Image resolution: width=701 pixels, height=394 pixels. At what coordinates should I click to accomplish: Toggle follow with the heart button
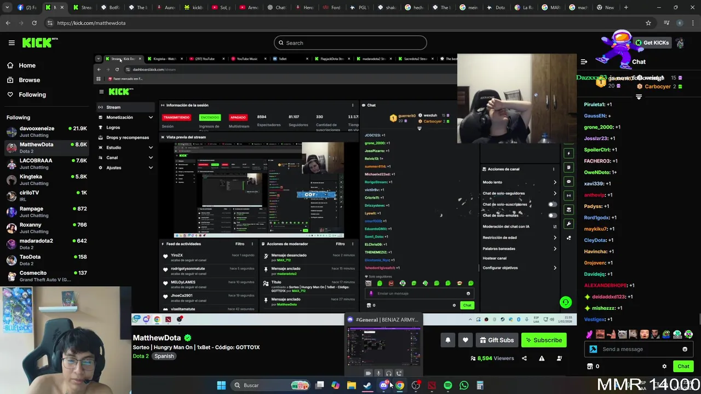coord(465,340)
